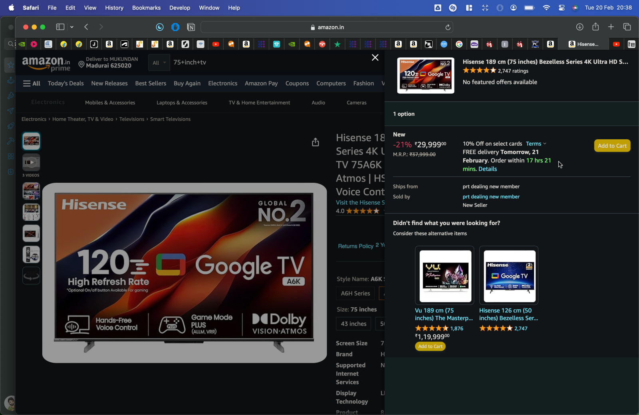Screen dimensions: 639x415
Task: Share the product with the share icon
Action: point(316,142)
